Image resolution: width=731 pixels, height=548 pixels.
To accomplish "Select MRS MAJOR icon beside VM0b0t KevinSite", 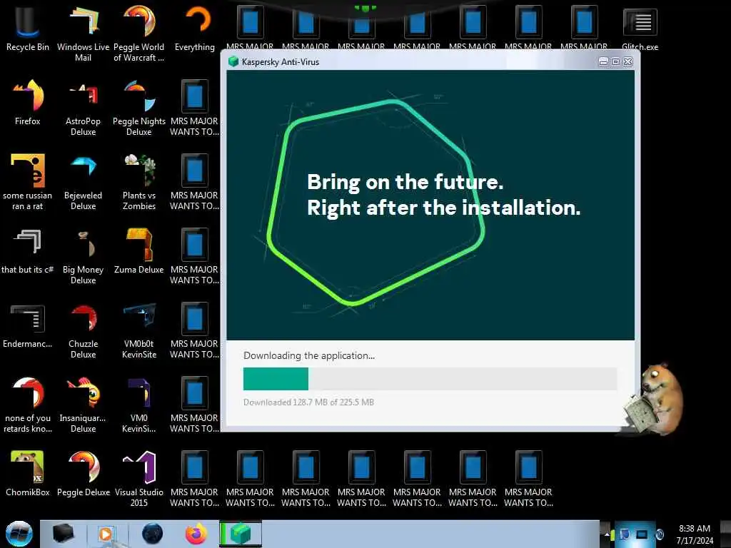I will click(x=194, y=330).
